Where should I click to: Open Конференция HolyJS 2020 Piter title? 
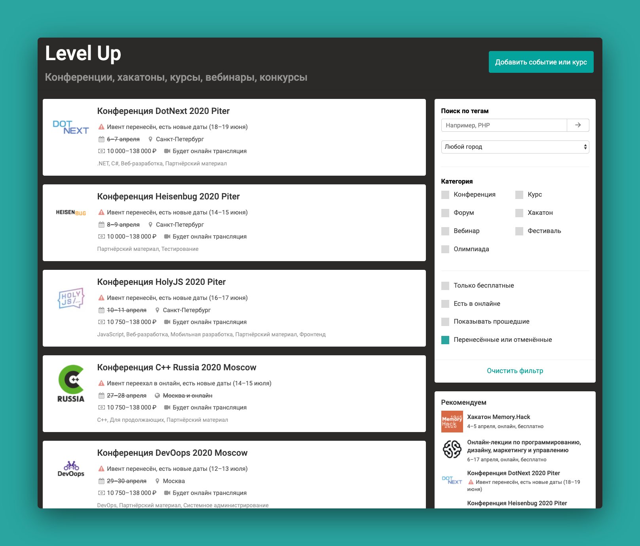161,282
